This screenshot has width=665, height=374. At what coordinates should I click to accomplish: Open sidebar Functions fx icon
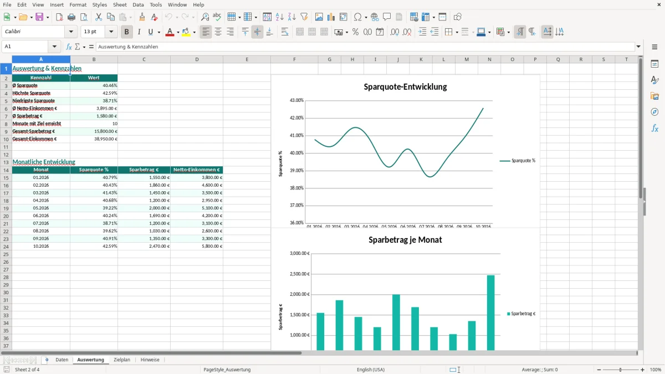(x=654, y=128)
